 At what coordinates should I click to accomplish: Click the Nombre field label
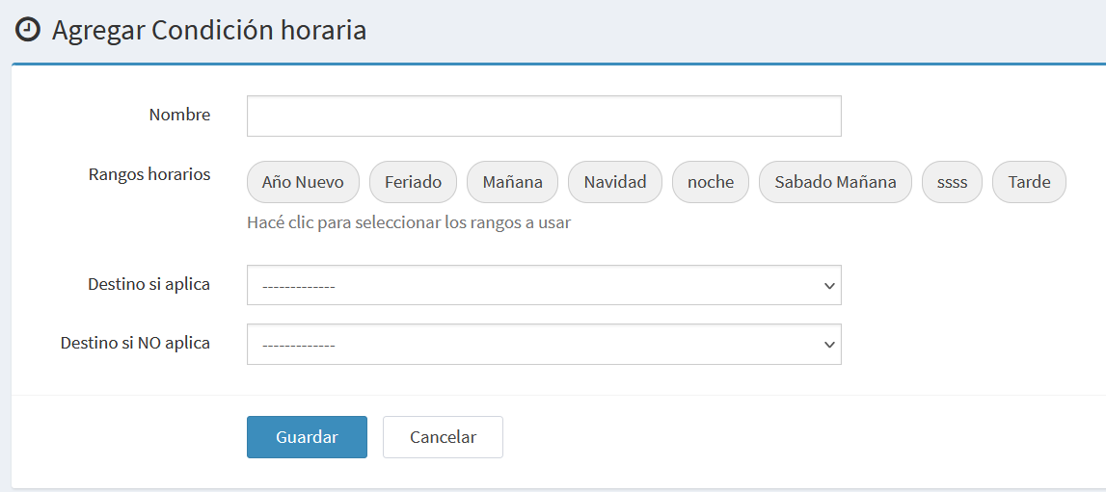180,115
